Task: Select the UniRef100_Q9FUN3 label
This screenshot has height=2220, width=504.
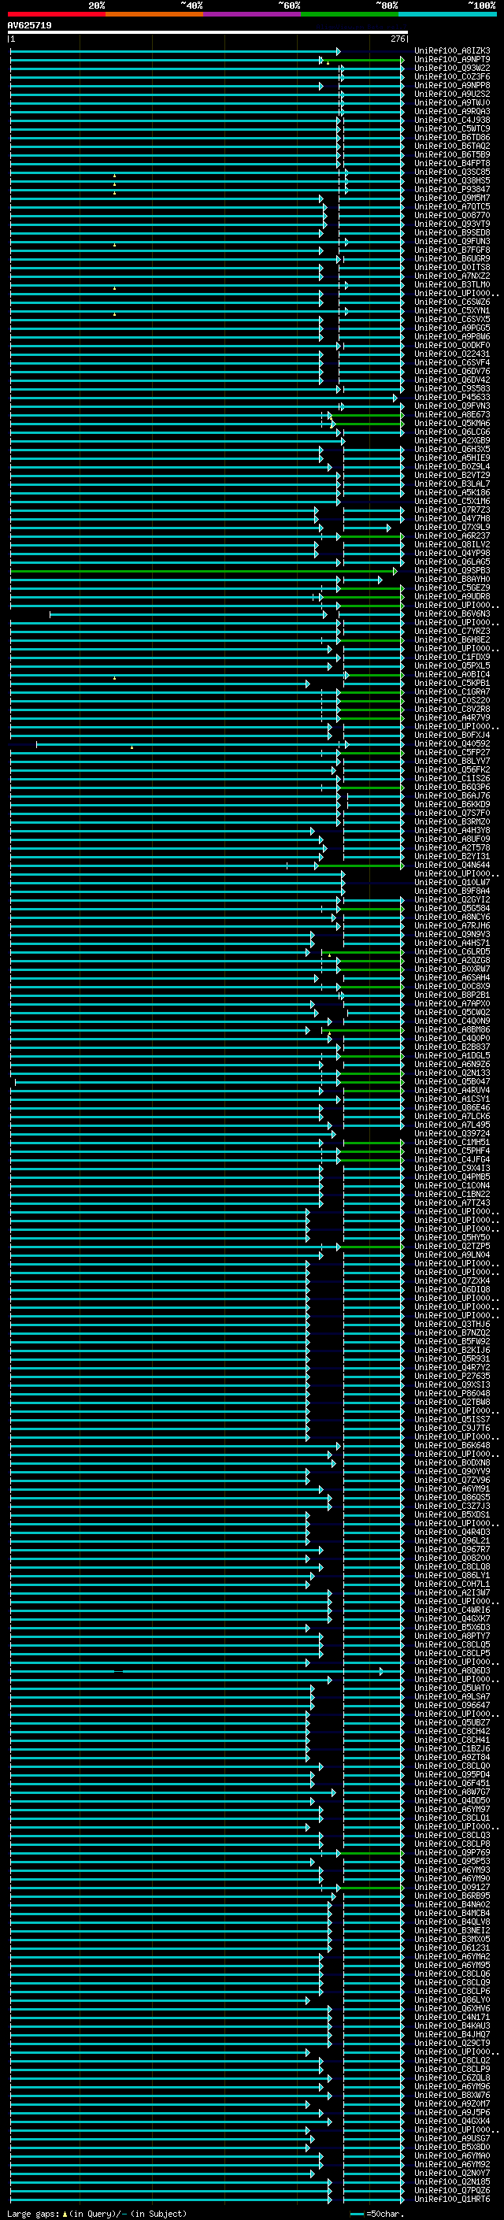Action: tap(452, 241)
